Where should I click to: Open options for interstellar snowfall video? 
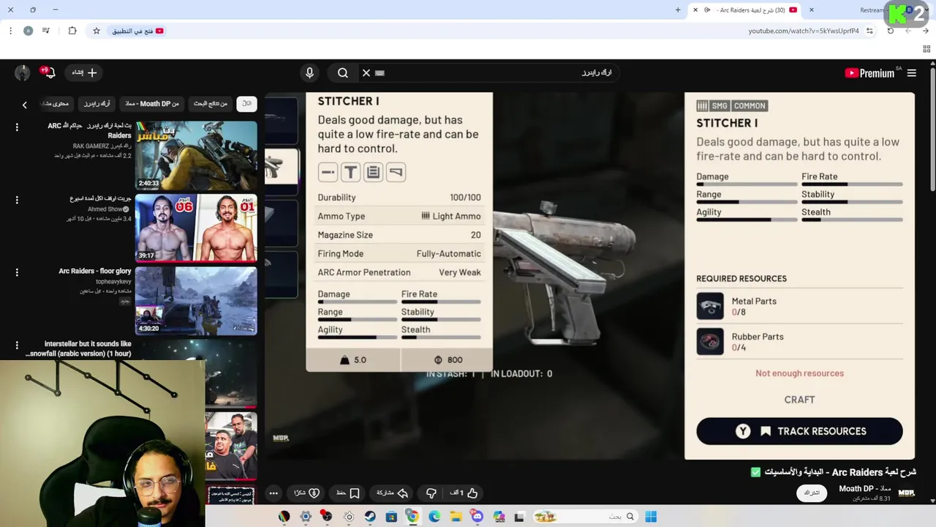[17, 345]
